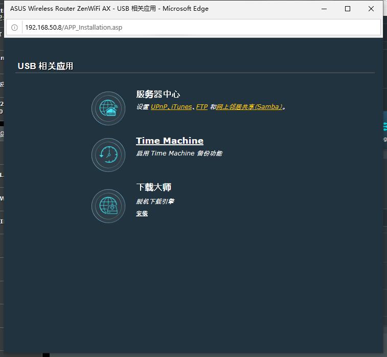Open the FTP settings link
This screenshot has width=387, height=357.
click(x=202, y=107)
